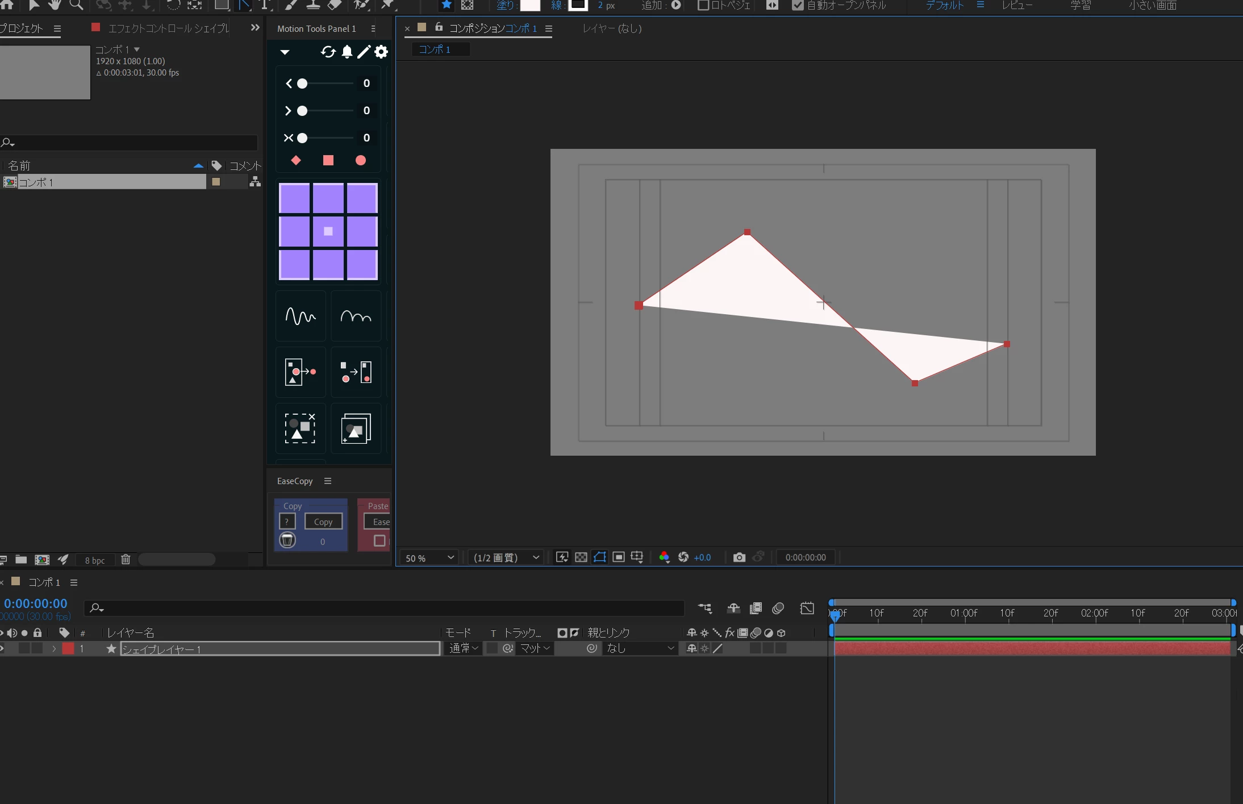Image resolution: width=1243 pixels, height=804 pixels.
Task: Click the pink diamond keyframe icon
Action: point(296,160)
